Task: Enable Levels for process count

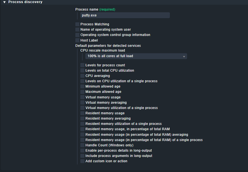Action: (82, 65)
